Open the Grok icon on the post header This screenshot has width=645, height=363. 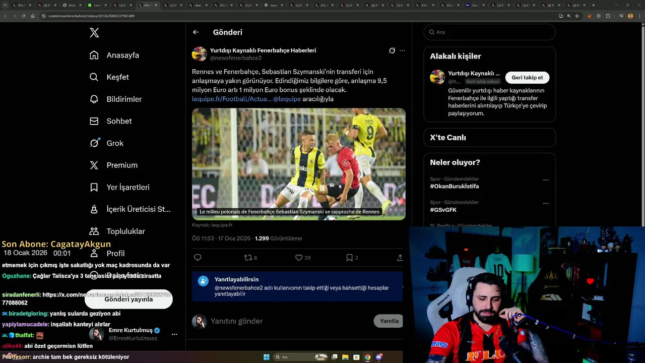(392, 50)
